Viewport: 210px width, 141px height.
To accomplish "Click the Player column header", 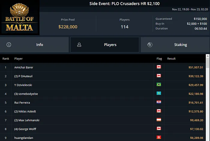I will (18, 59).
